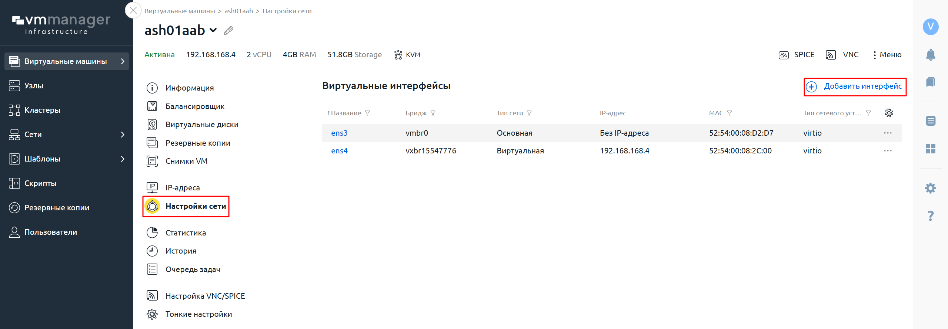Go to Статистика section
Image resolution: width=948 pixels, height=329 pixels.
coord(186,233)
